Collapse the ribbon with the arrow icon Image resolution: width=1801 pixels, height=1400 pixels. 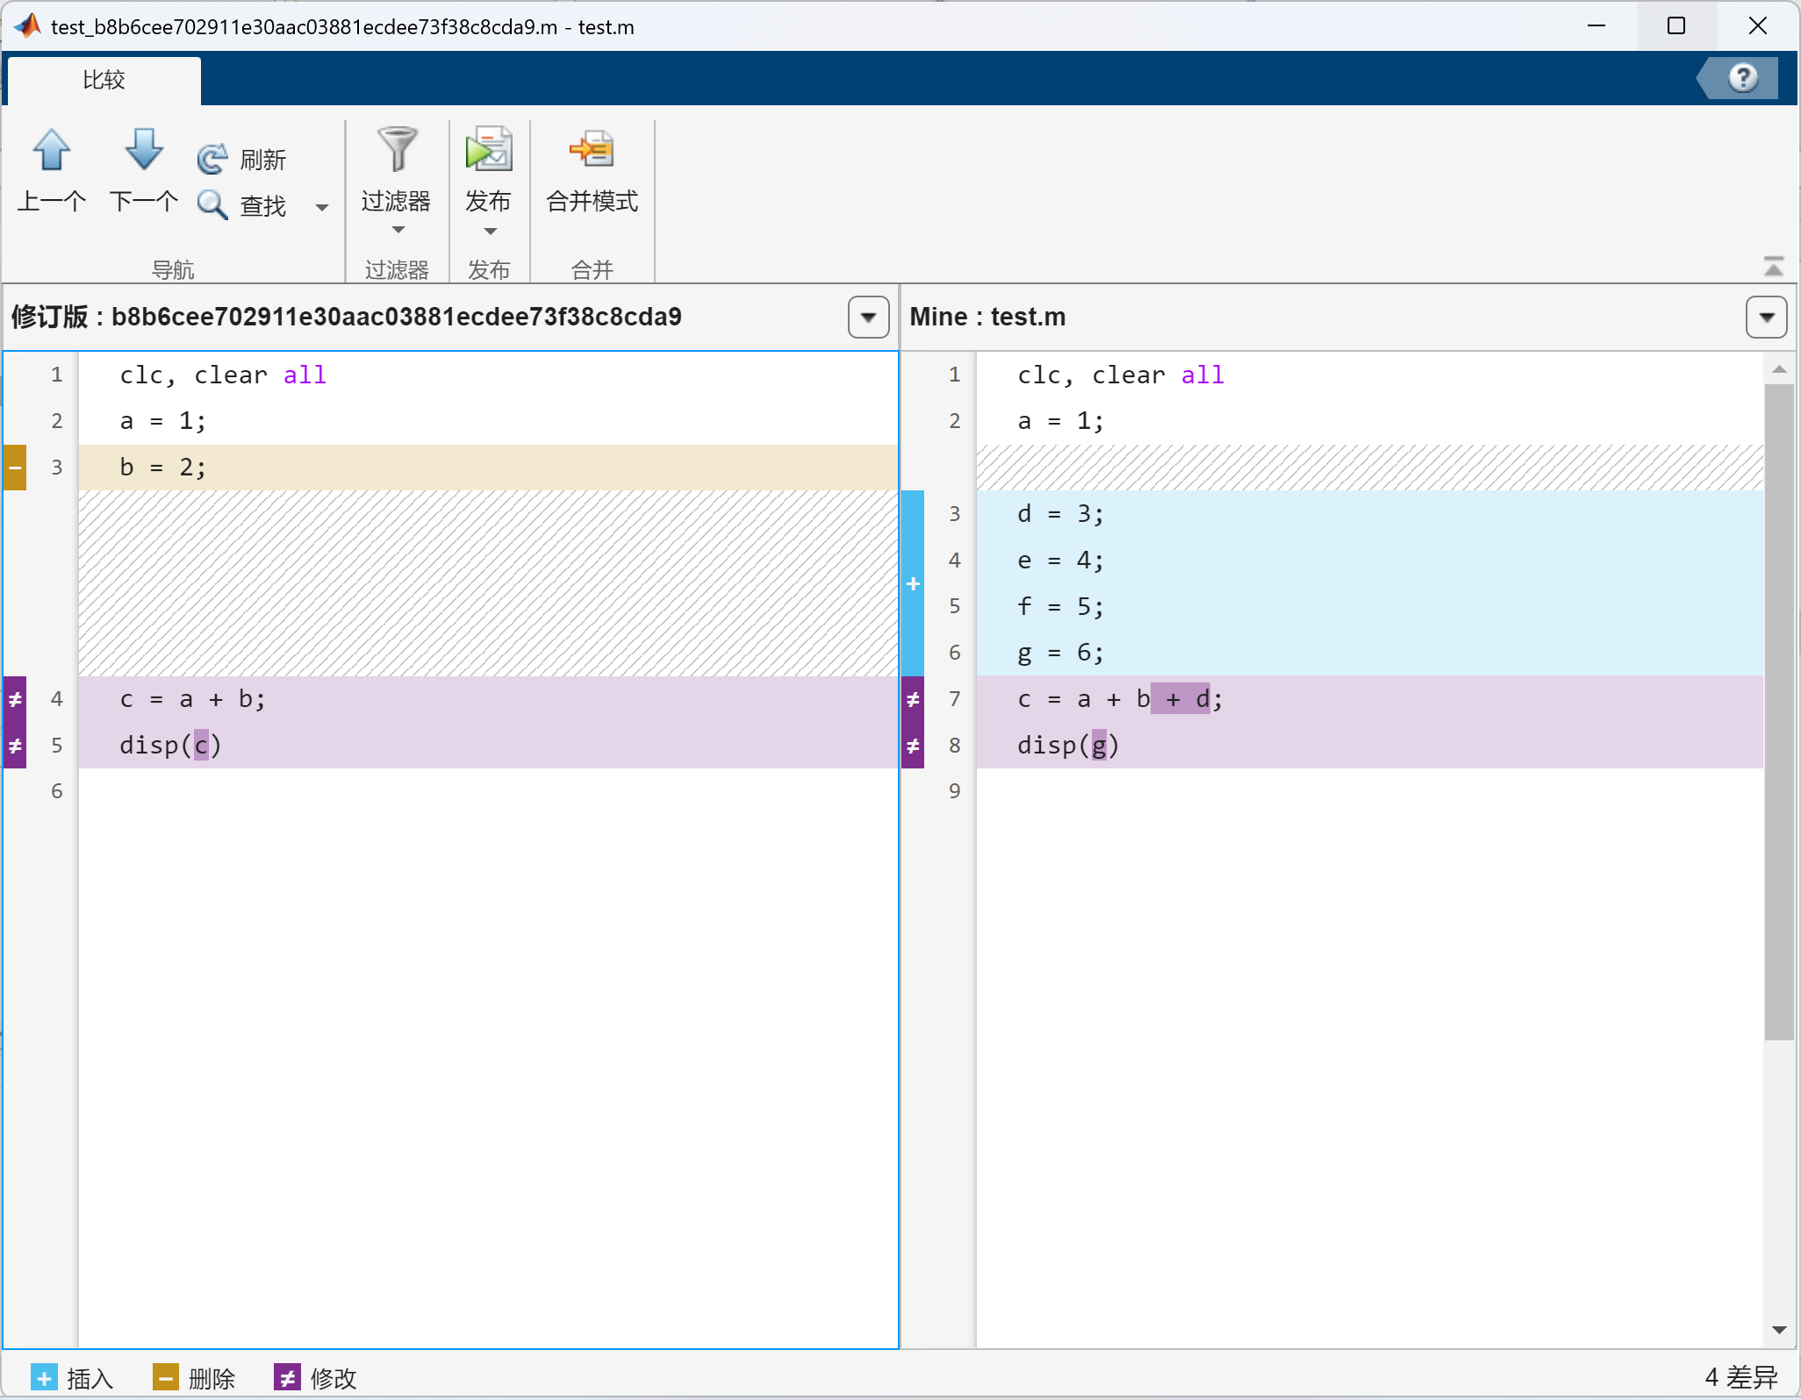1775,266
